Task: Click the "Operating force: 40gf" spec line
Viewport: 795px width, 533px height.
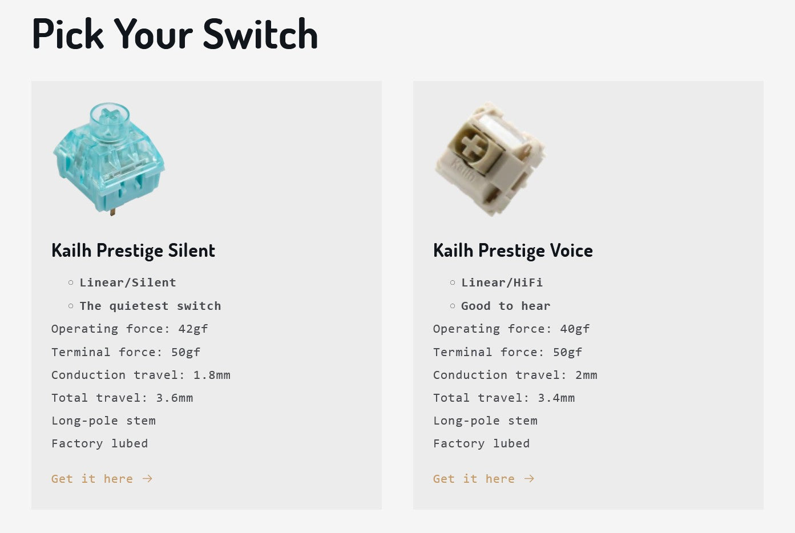Action: (511, 329)
